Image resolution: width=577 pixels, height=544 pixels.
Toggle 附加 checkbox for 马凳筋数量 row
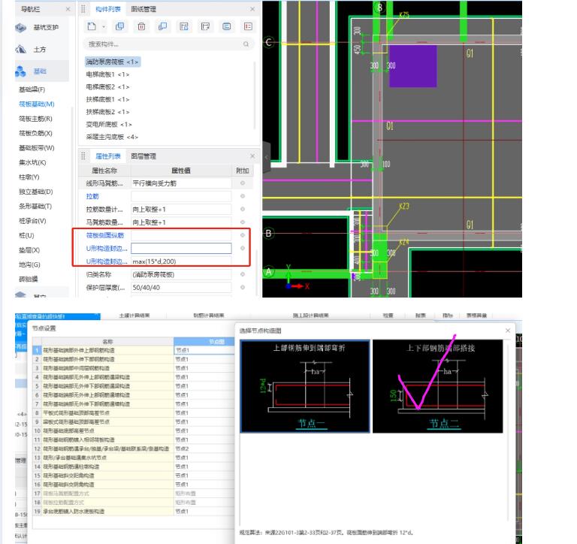coord(243,222)
